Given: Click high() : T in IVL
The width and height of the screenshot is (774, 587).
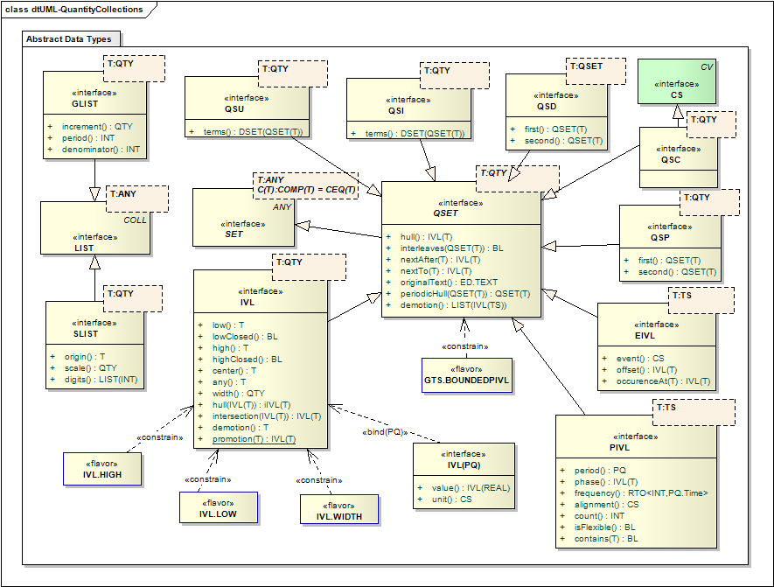Looking at the screenshot, I should 230,347.
